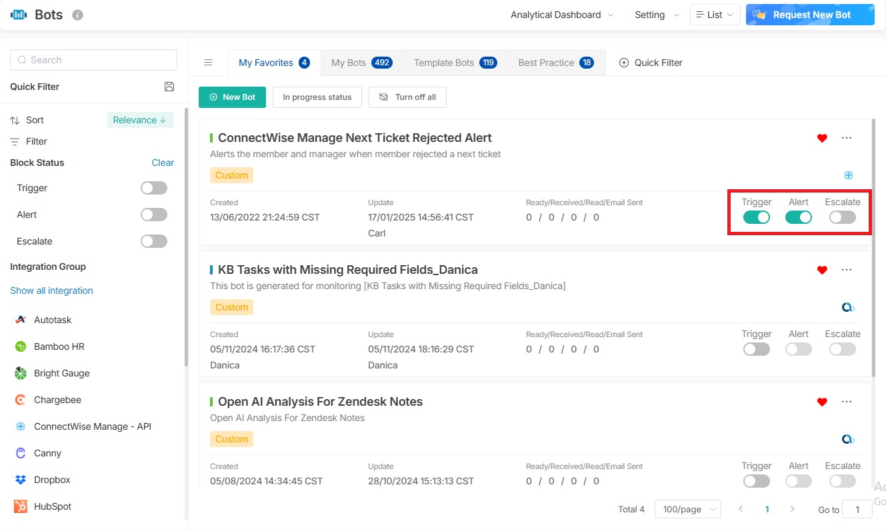Save the Quick Filter with disk icon
The height and width of the screenshot is (531, 886).
169,87
